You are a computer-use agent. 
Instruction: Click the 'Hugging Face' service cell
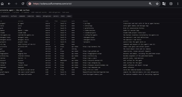(x=22, y=54)
